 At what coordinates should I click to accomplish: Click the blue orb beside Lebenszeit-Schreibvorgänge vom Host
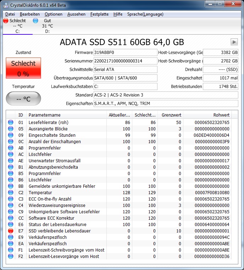click(x=11, y=250)
